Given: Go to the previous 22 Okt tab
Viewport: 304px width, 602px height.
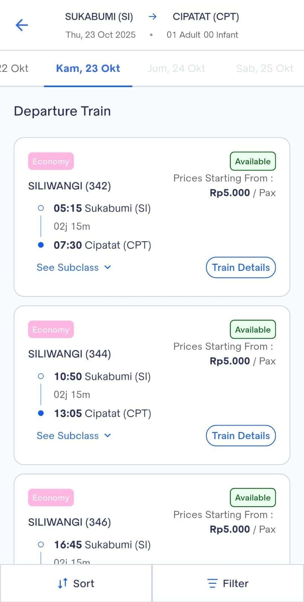Looking at the screenshot, I should (x=14, y=68).
